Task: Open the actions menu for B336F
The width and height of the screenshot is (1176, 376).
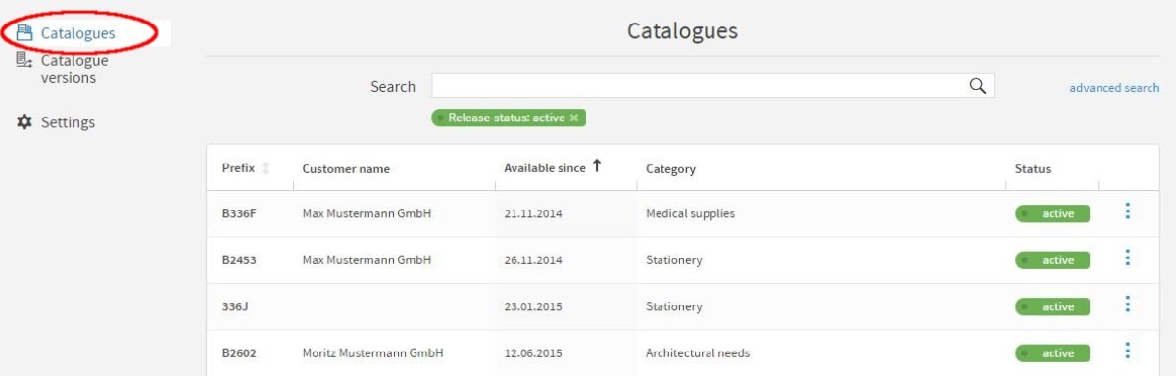Action: tap(1128, 211)
